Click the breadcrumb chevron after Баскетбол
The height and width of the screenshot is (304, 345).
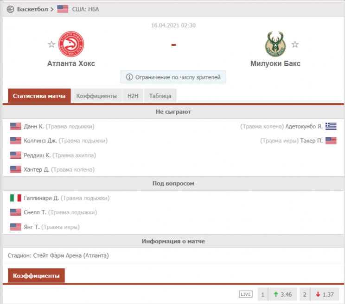click(52, 9)
